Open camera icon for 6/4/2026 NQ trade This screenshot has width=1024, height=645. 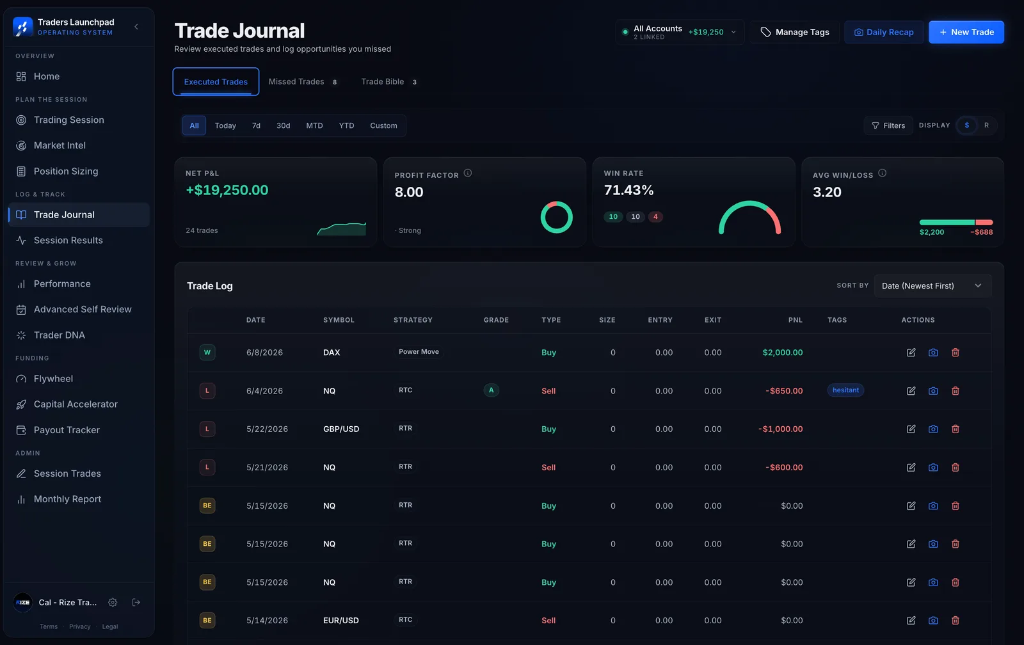click(x=933, y=391)
